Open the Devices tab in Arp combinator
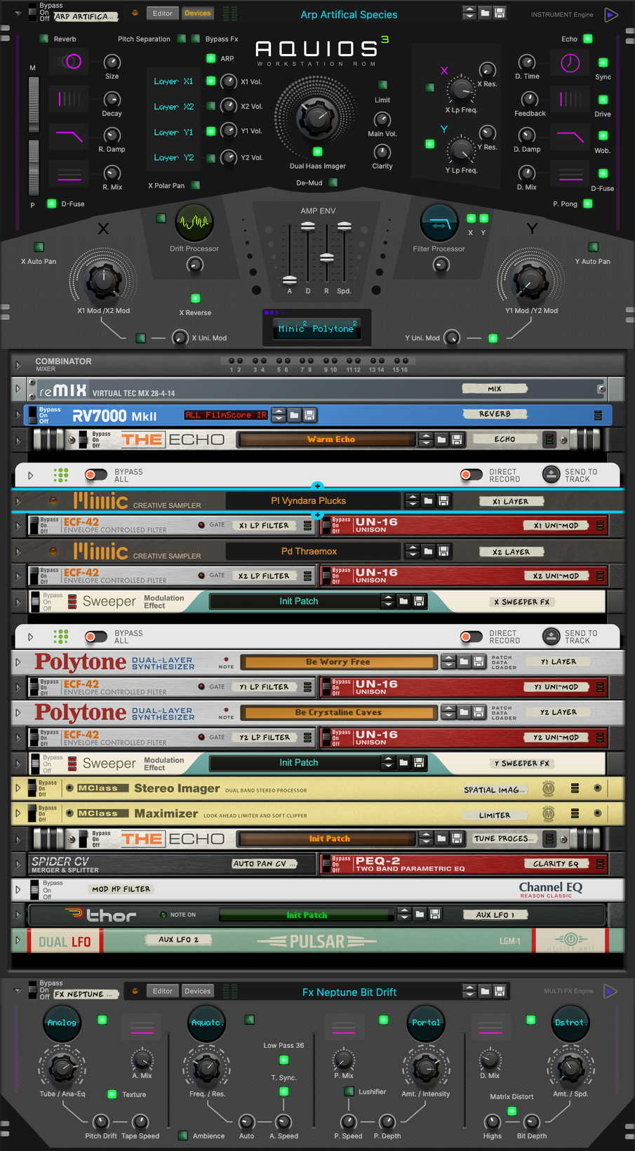The height and width of the screenshot is (1151, 635). [x=197, y=13]
